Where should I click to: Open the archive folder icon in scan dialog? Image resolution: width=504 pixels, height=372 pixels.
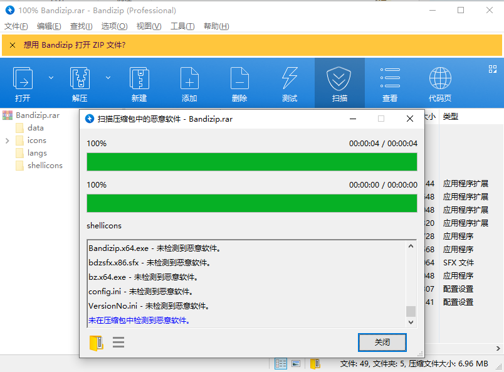coord(96,343)
